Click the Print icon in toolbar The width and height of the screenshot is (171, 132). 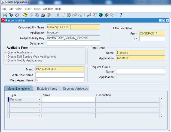[x=43, y=15]
